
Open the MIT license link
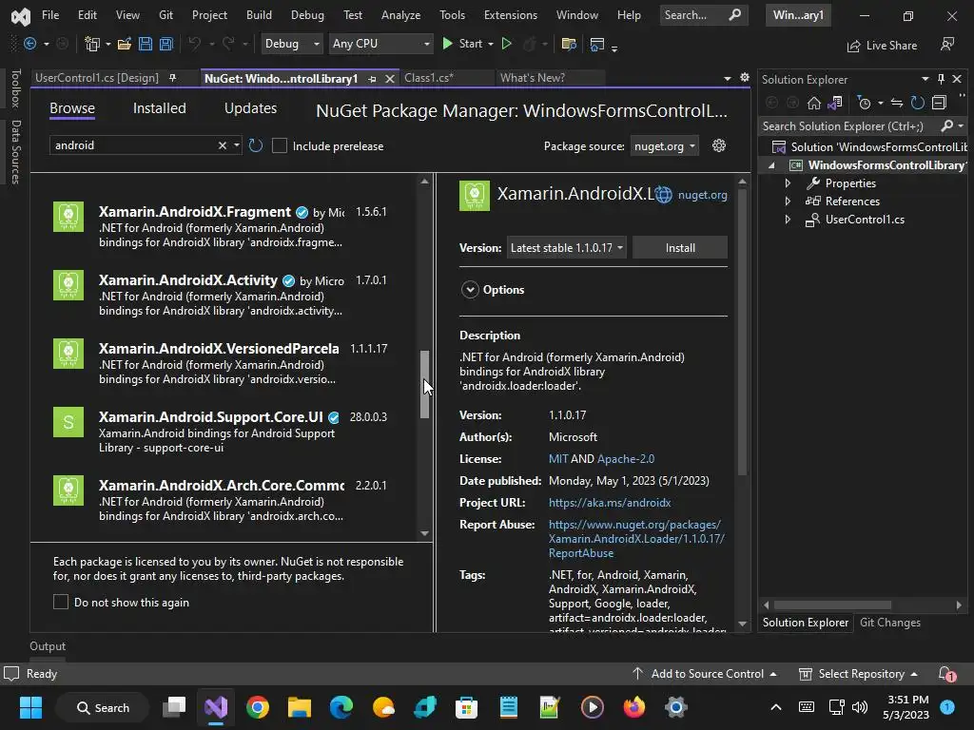click(558, 459)
